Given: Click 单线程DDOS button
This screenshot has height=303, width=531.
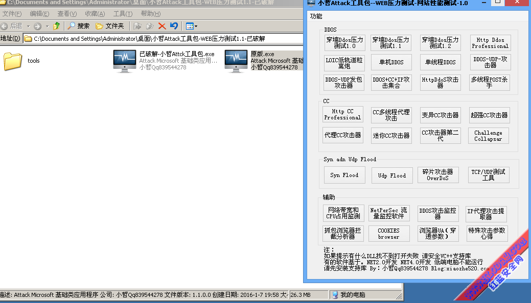Looking at the screenshot, I should click(440, 62).
